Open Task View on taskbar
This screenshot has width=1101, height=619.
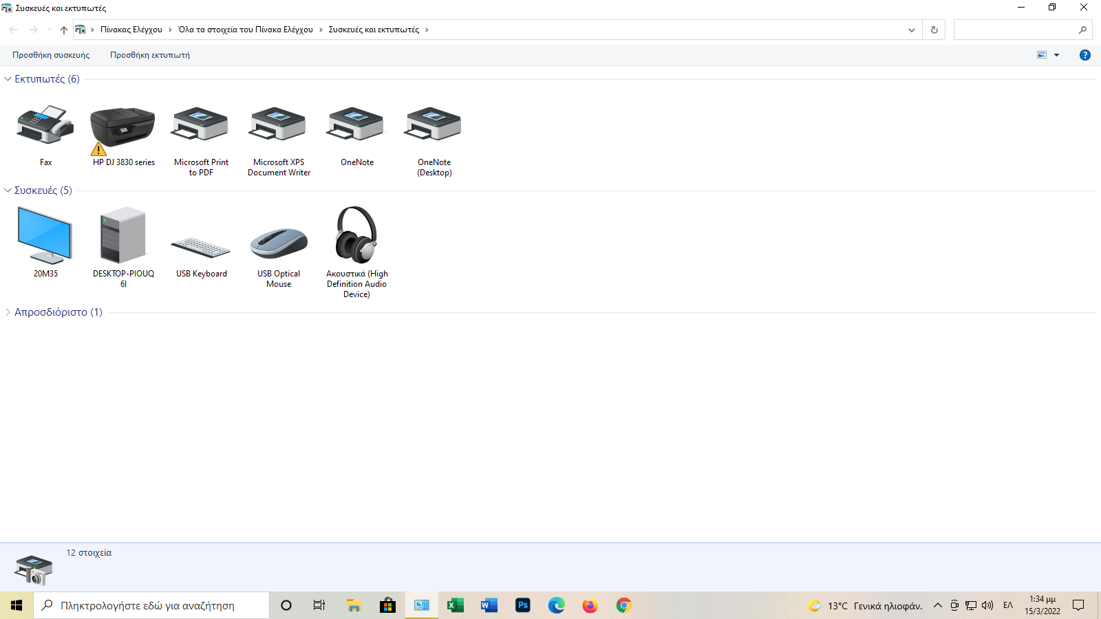319,605
